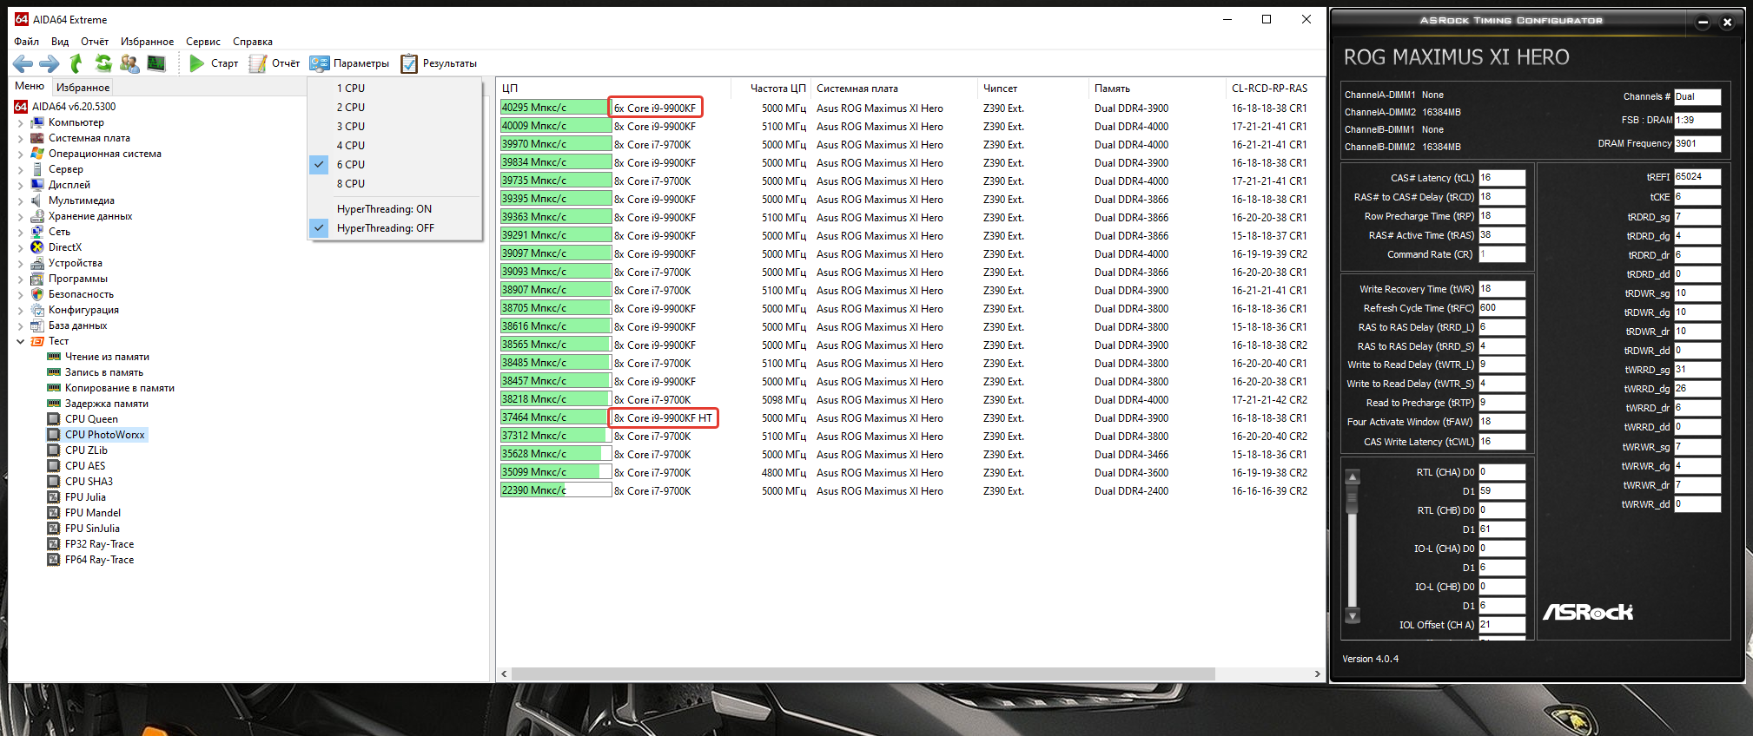Choose 3 CPU in the popup
The width and height of the screenshot is (1753, 736).
395,127
